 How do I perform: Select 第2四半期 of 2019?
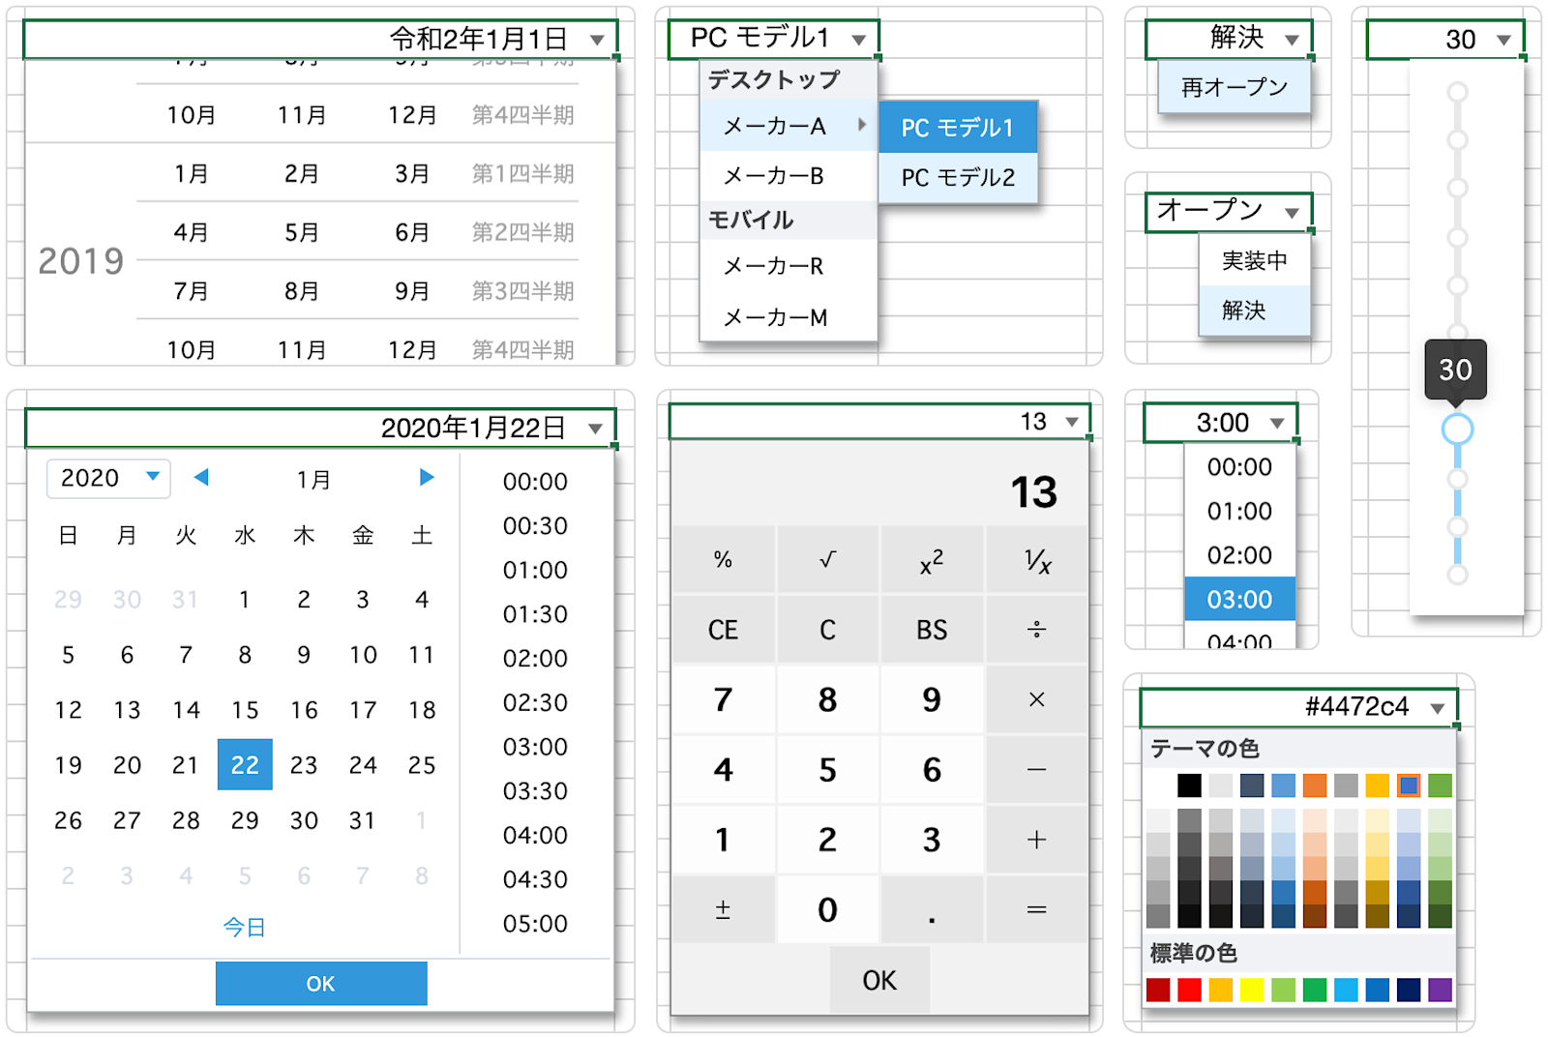(523, 232)
